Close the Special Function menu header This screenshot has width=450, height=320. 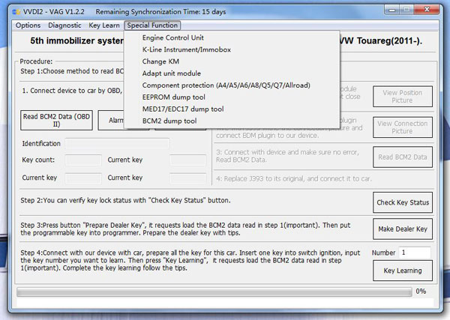click(x=152, y=25)
